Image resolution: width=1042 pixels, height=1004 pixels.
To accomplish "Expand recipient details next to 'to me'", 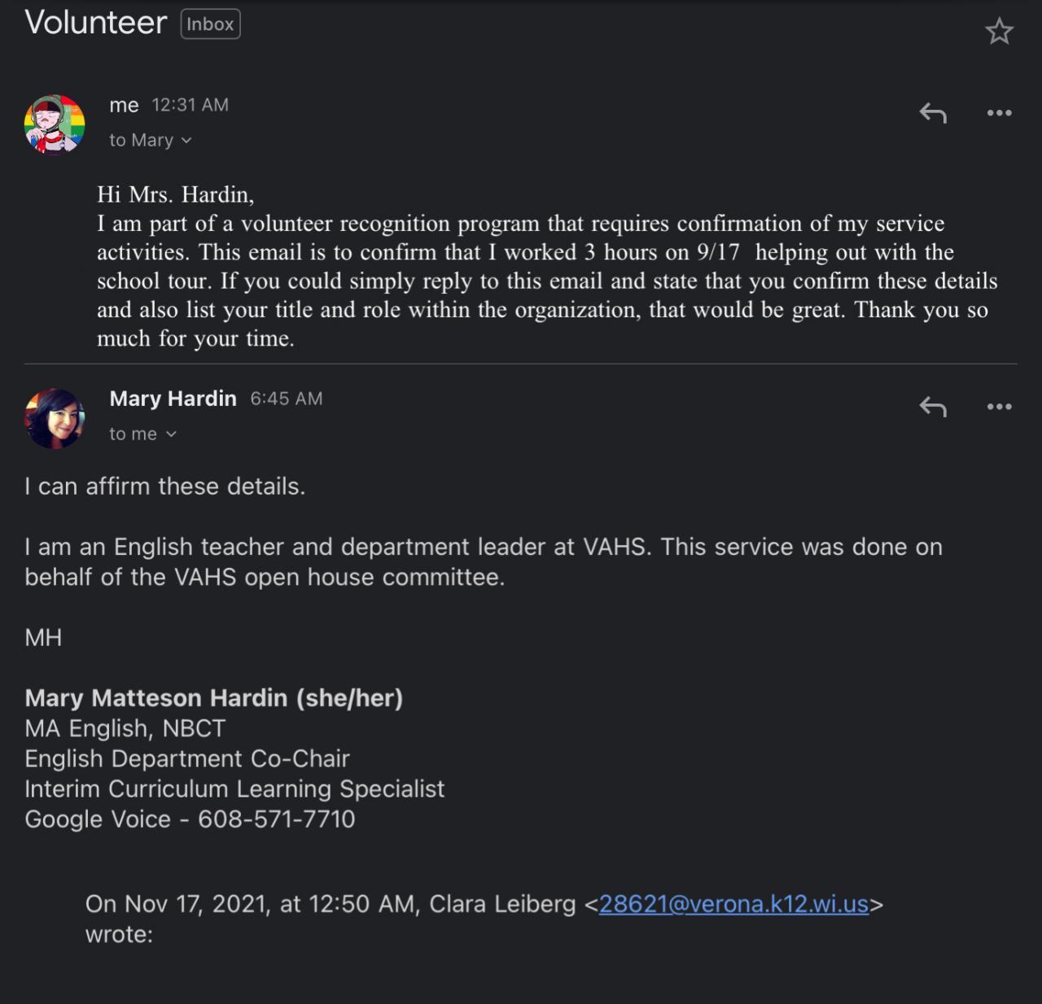I will click(x=171, y=434).
